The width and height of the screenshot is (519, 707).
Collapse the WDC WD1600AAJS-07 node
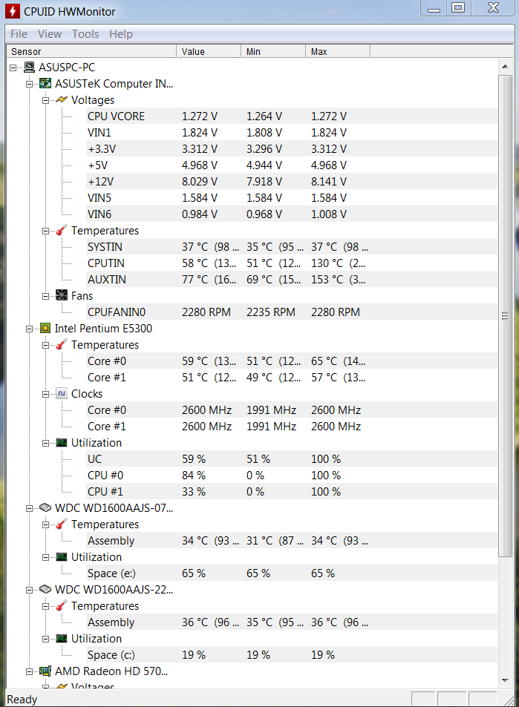(x=30, y=509)
